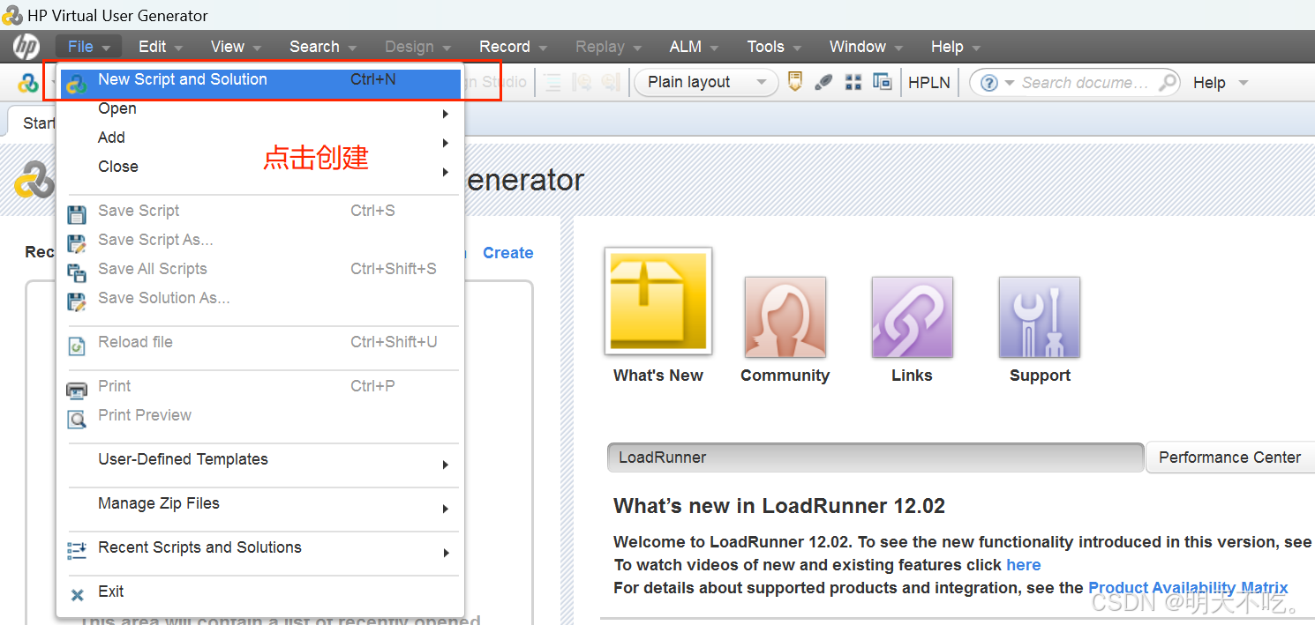Open the Support tools icon
1315x625 pixels.
1040,317
